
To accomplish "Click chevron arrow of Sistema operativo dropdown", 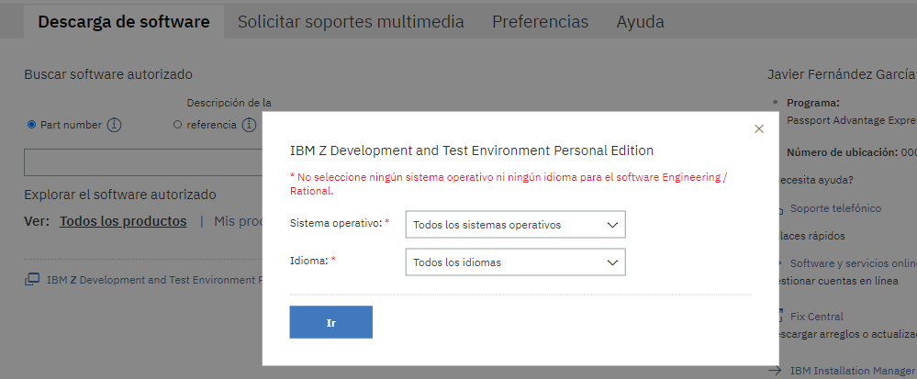I will coord(612,225).
